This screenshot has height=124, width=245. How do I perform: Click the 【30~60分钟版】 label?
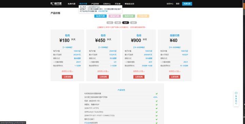pos(139,47)
